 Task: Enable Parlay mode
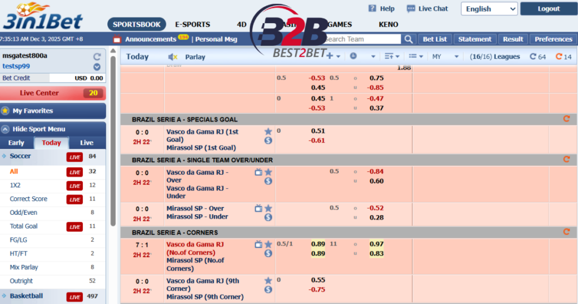195,57
